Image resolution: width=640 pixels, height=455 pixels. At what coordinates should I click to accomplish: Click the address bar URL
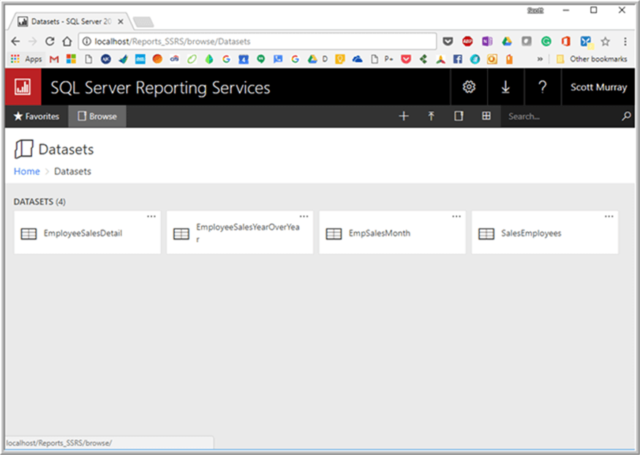172,41
